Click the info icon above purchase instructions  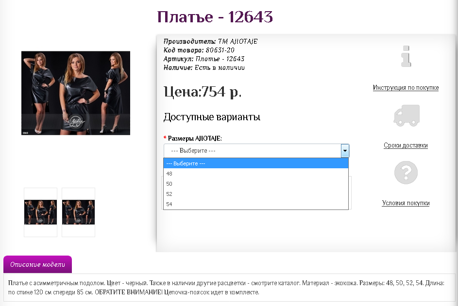tap(406, 56)
